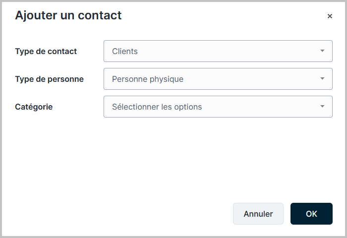Show contact type choices via caret icon
The height and width of the screenshot is (238, 347).
(x=322, y=51)
